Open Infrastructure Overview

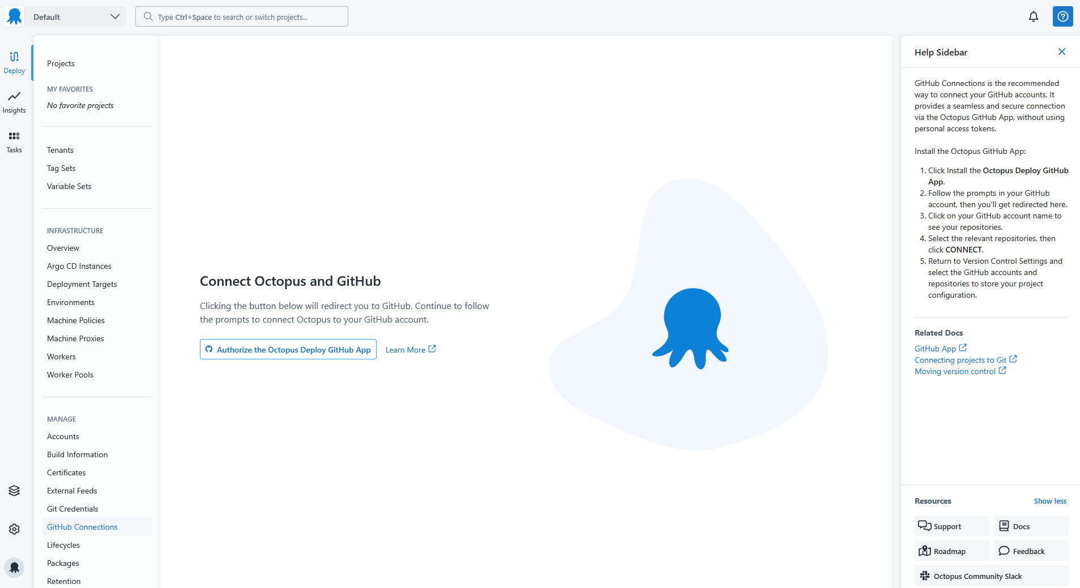[x=63, y=248]
